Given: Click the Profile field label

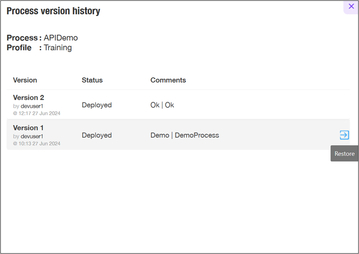Looking at the screenshot, I should pos(19,48).
